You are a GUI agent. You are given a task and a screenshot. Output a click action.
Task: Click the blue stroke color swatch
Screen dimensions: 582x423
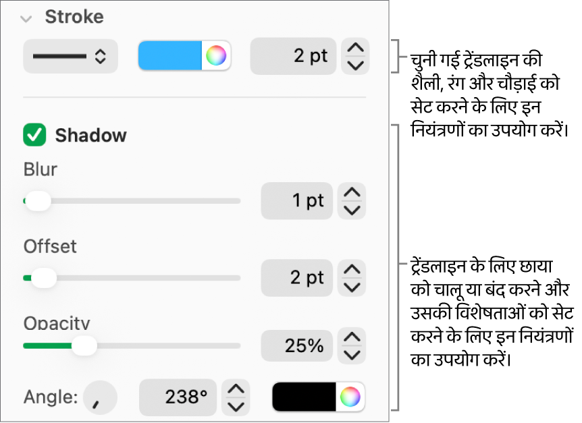[170, 57]
